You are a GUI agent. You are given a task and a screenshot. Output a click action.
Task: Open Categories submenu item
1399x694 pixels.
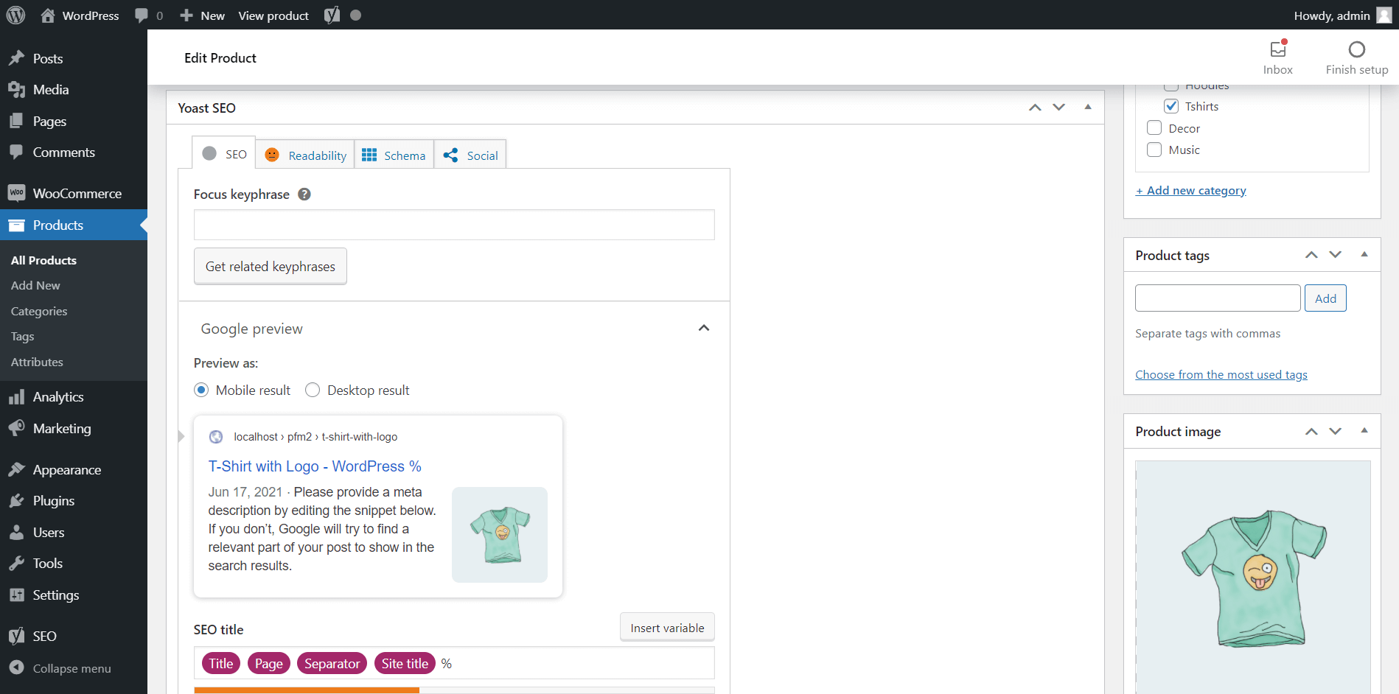(x=39, y=311)
